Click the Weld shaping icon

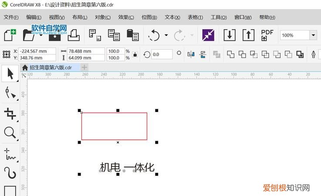230,54
